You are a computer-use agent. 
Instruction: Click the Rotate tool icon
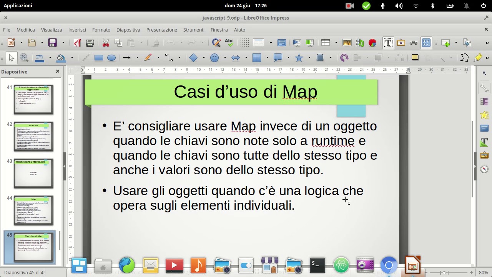click(344, 58)
